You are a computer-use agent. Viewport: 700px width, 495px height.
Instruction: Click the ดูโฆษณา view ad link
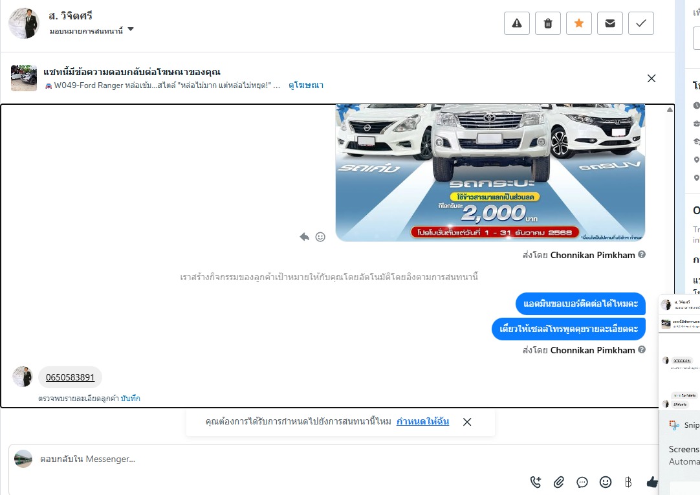pos(306,85)
